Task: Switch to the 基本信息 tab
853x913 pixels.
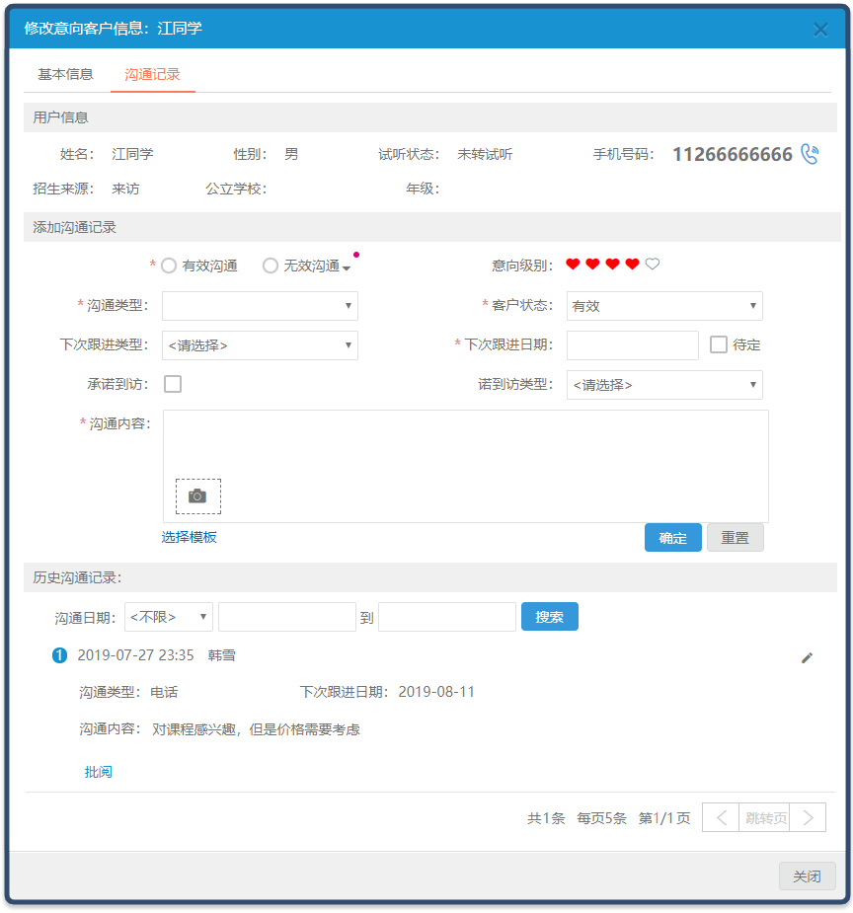Action: pos(65,75)
